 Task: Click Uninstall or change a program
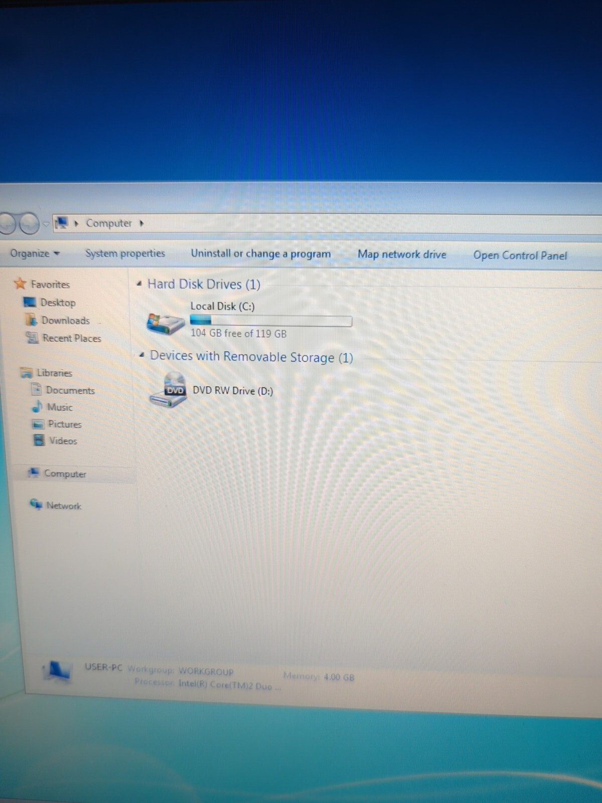(x=260, y=254)
